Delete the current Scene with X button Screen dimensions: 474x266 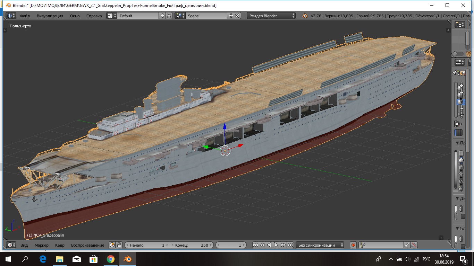pos(238,16)
